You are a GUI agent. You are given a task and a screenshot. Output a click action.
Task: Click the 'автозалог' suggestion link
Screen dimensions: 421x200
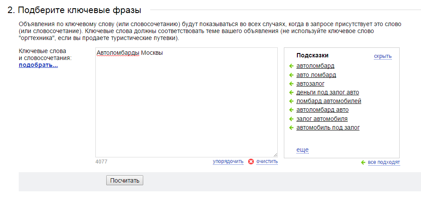click(x=310, y=83)
